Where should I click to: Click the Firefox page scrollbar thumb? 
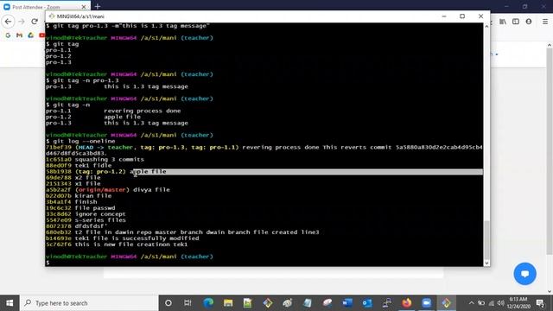coord(550,152)
